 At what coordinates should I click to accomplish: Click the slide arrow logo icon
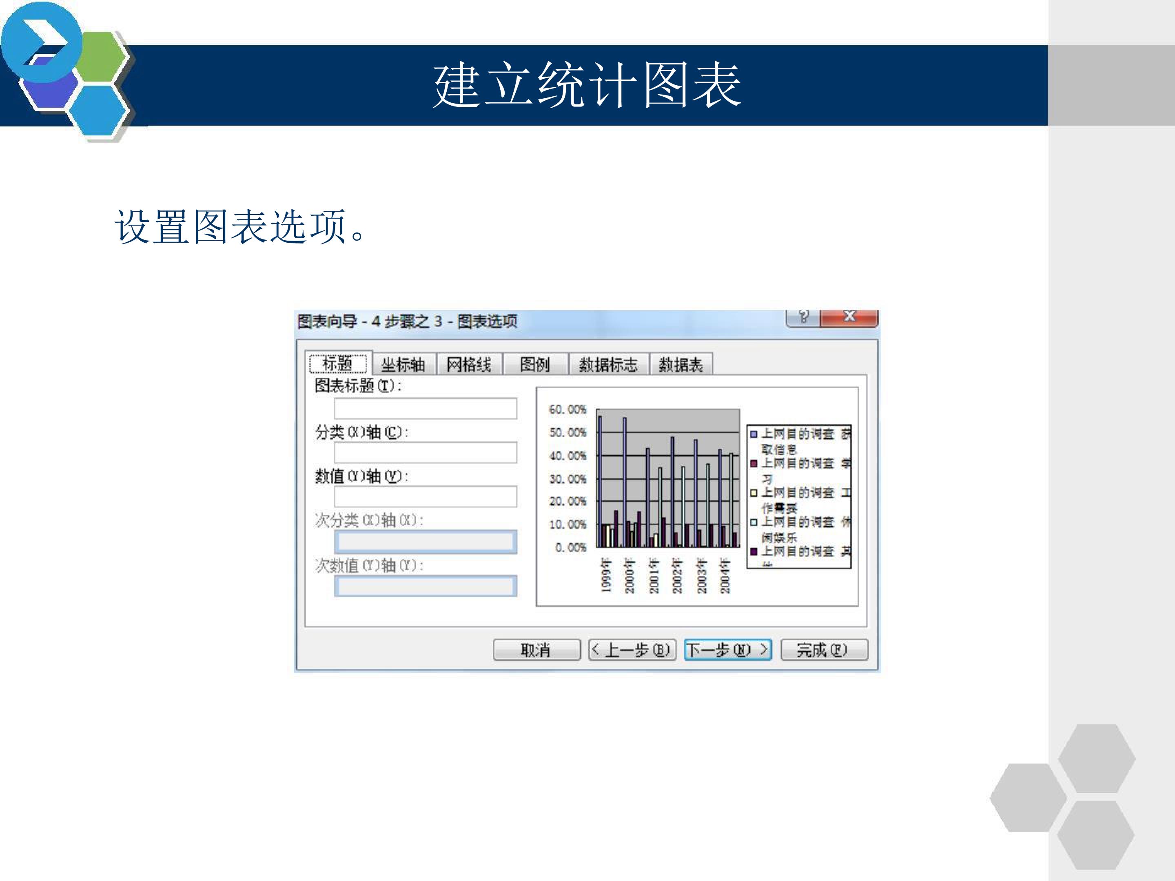tap(42, 42)
